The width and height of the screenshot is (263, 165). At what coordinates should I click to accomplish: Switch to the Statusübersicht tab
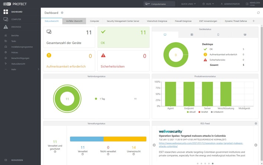pyautogui.click(x=51, y=21)
